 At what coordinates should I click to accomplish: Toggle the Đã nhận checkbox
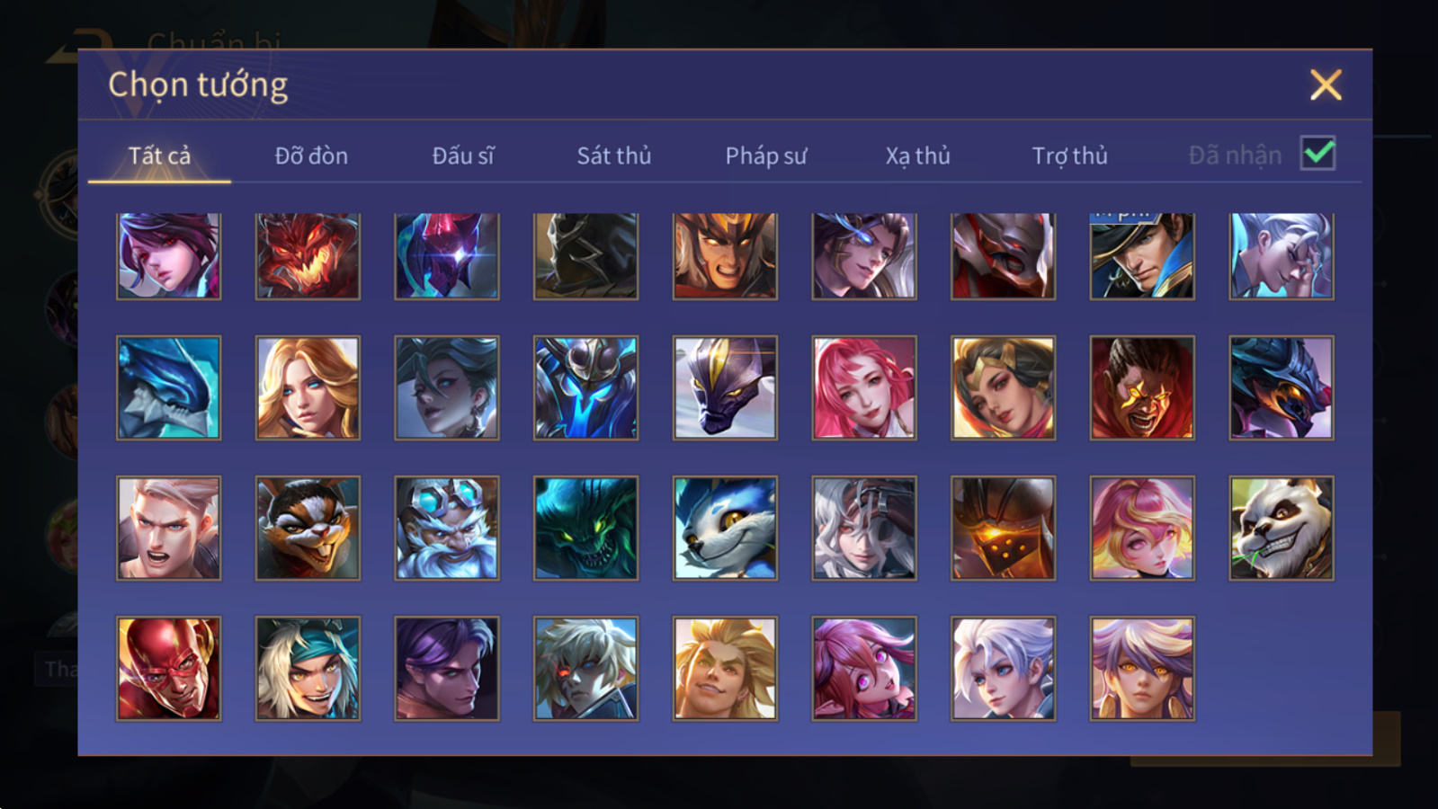1317,154
